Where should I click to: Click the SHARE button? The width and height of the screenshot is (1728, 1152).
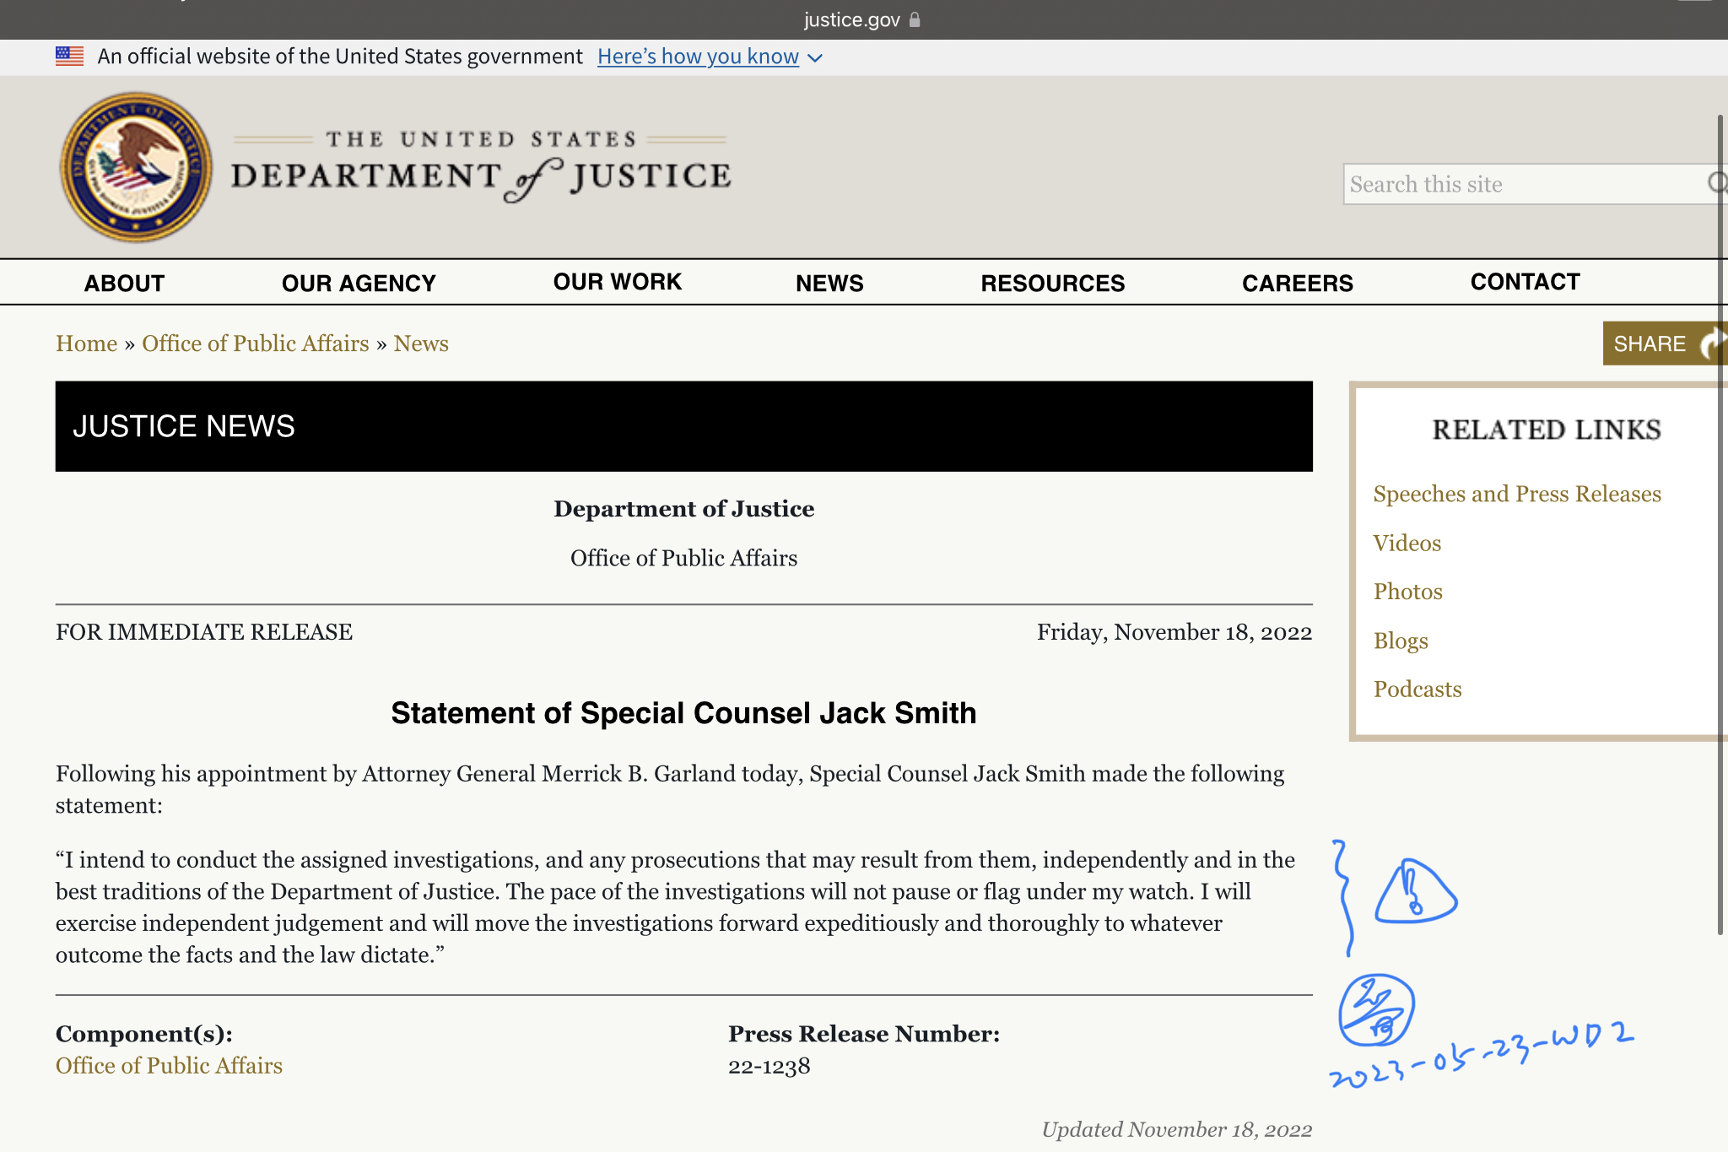pyautogui.click(x=1665, y=343)
